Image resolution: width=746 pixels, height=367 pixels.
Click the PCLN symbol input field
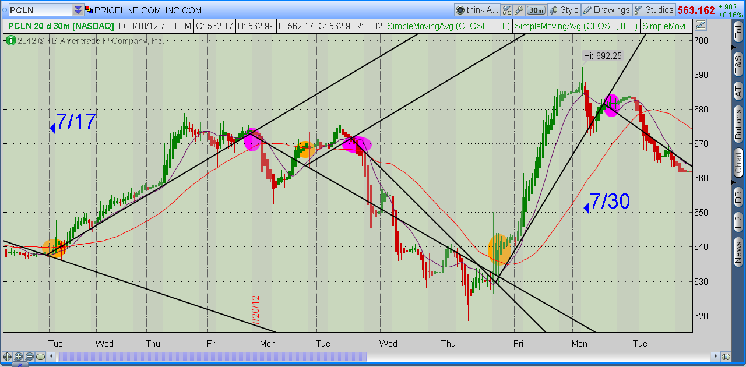click(x=40, y=10)
